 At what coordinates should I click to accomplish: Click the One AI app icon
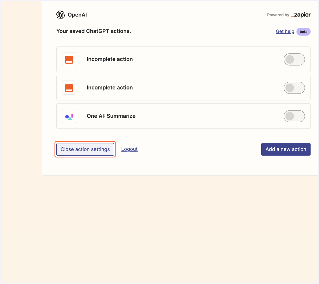pyautogui.click(x=69, y=116)
